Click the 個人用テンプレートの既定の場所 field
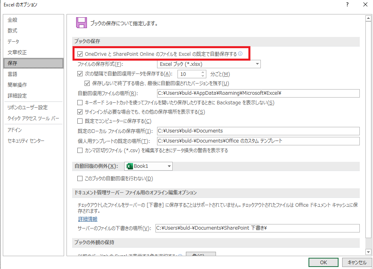 258,141
